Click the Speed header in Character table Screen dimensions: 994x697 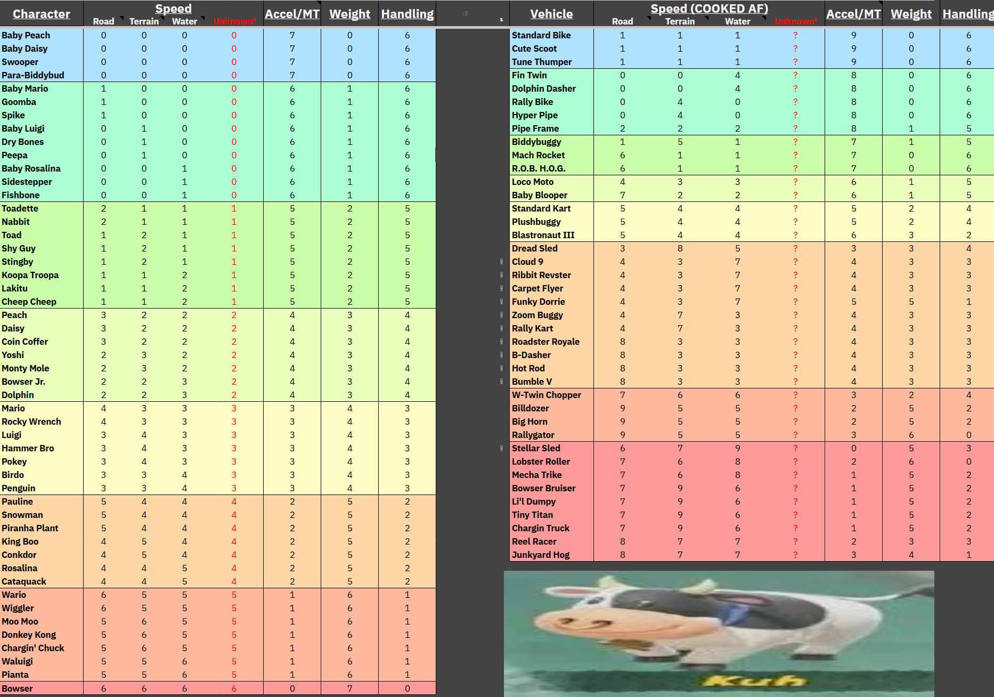(173, 9)
